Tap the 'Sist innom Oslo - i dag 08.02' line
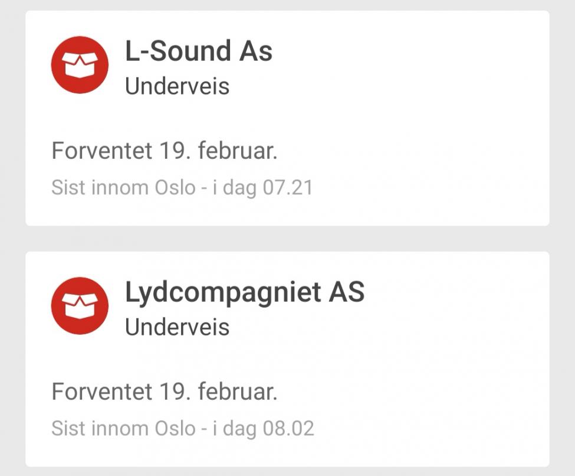This screenshot has height=476, width=575. click(x=182, y=428)
